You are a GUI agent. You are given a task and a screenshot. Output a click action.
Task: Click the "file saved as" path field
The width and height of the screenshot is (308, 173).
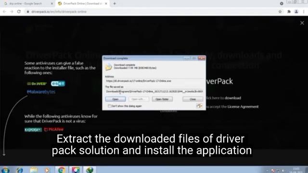tap(154, 91)
